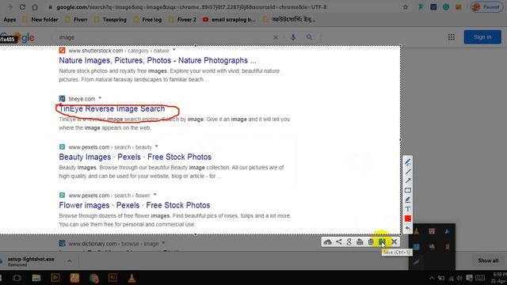This screenshot has height=285, width=507.
Task: Upload screenshot to prntscr cloud
Action: pyautogui.click(x=327, y=241)
